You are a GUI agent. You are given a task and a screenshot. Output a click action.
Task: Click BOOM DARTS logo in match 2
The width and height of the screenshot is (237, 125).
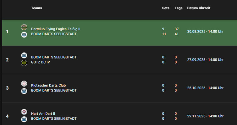point(24,55)
